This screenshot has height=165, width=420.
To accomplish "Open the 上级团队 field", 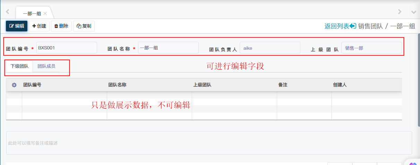I will [x=371, y=48].
